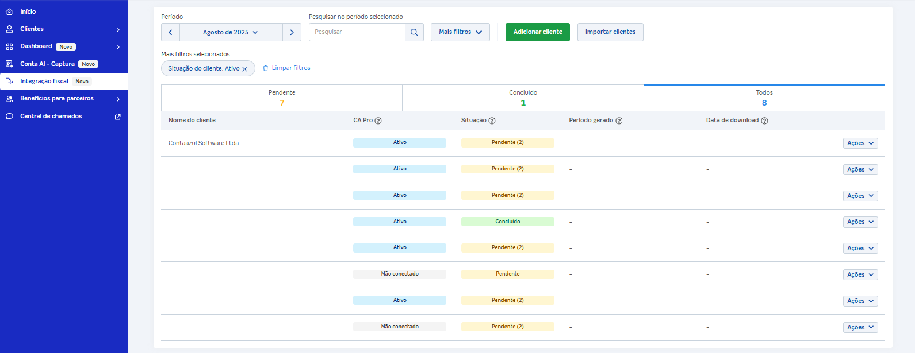Viewport: 915px width, 353px height.
Task: Switch to the Pendente tab
Action: click(x=282, y=98)
